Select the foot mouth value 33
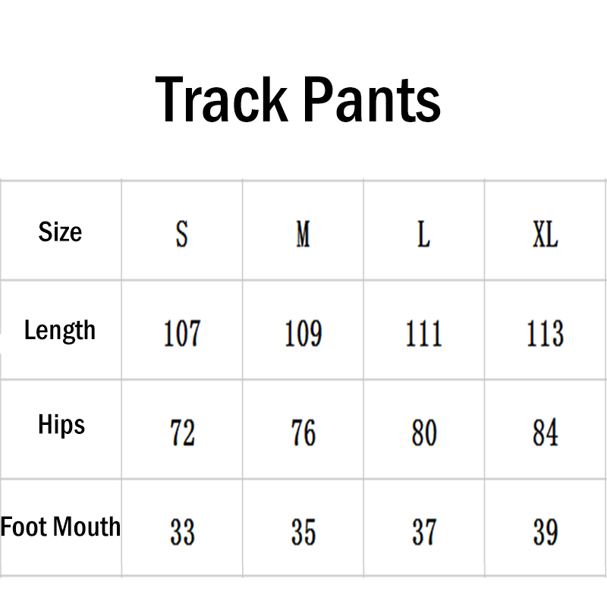This screenshot has width=607, height=607. tap(182, 532)
